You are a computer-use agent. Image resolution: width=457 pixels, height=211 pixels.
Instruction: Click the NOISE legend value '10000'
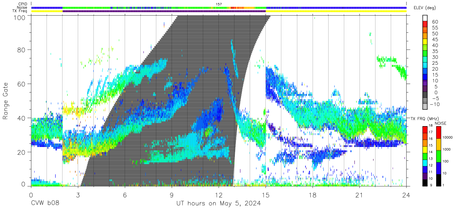pyautogui.click(x=447, y=138)
